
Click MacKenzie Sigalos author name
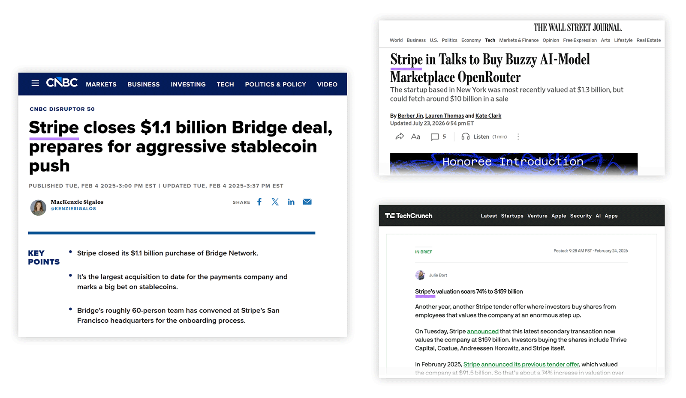click(77, 202)
